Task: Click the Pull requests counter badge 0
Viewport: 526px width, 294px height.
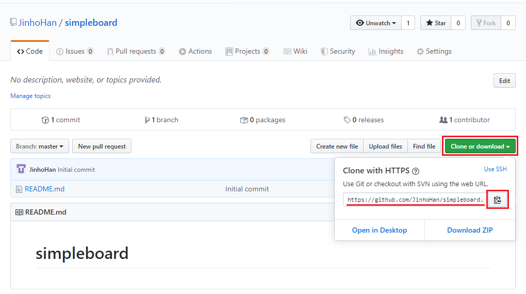Action: [x=162, y=52]
